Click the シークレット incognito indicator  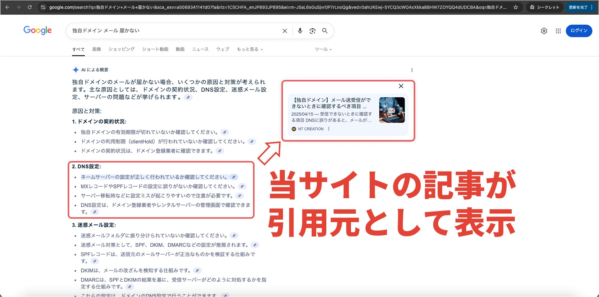pos(545,7)
